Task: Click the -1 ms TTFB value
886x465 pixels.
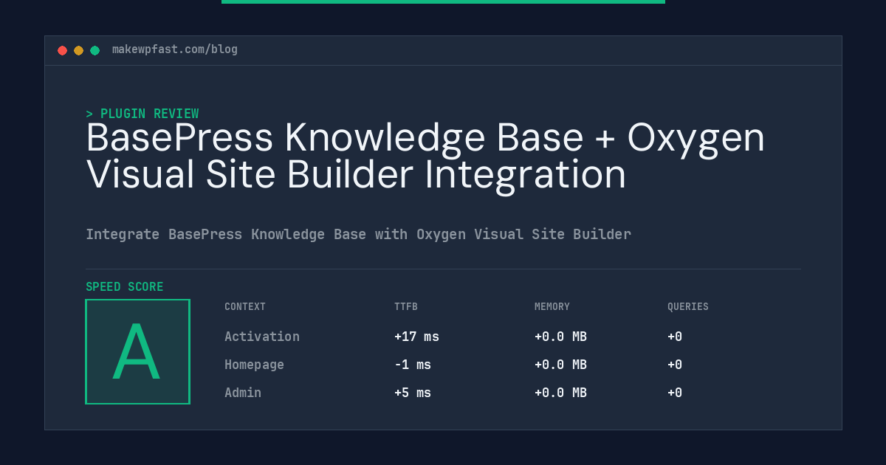Action: point(413,365)
